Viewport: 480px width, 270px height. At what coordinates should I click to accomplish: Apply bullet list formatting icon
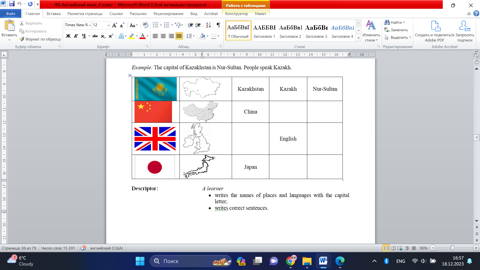coord(155,25)
